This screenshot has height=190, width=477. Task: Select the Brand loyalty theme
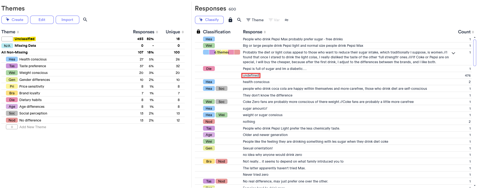(30, 93)
